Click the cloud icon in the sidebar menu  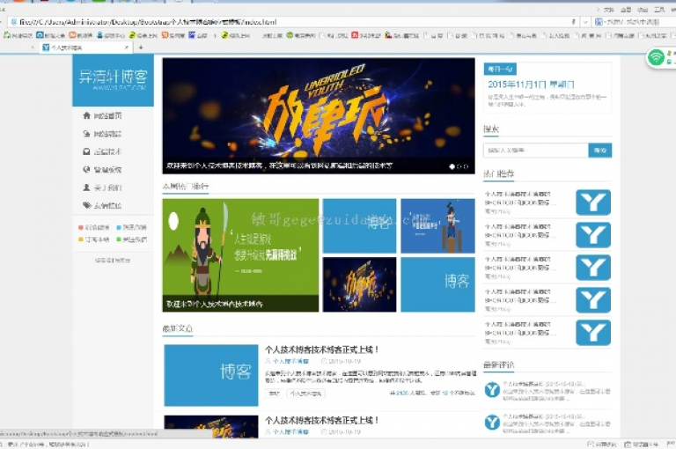(x=86, y=134)
